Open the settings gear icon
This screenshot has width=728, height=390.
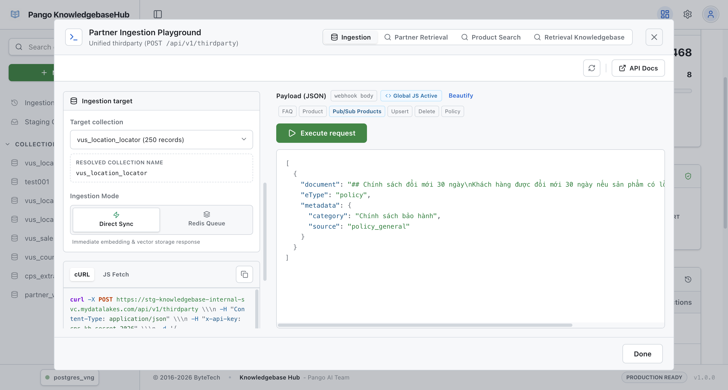click(x=687, y=14)
